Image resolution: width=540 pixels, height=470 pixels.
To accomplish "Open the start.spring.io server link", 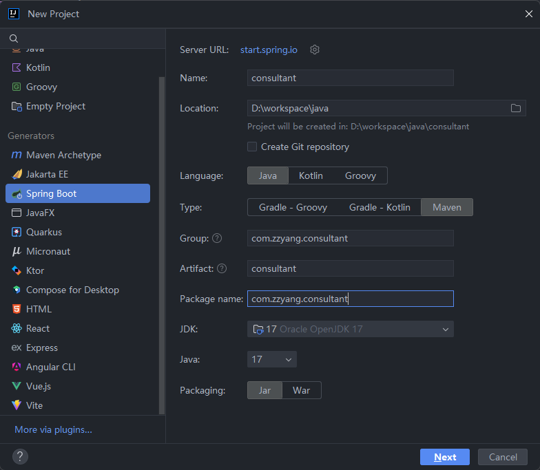I will click(x=269, y=50).
